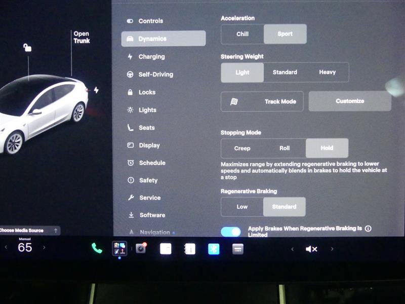Image resolution: width=405 pixels, height=304 pixels.
Task: Tap the charge port lightning icon
Action: click(x=96, y=90)
